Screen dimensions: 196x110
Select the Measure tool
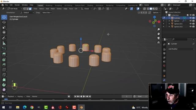[4, 43]
